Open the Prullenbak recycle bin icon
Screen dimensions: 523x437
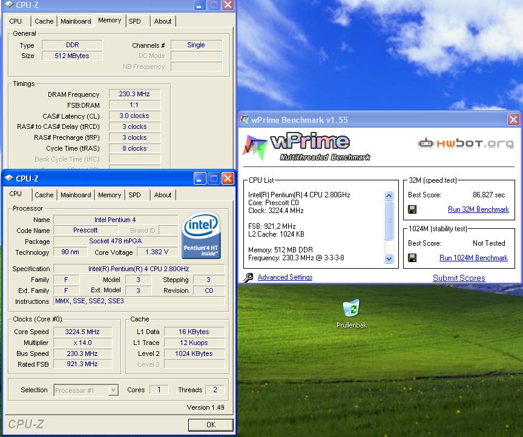(352, 308)
